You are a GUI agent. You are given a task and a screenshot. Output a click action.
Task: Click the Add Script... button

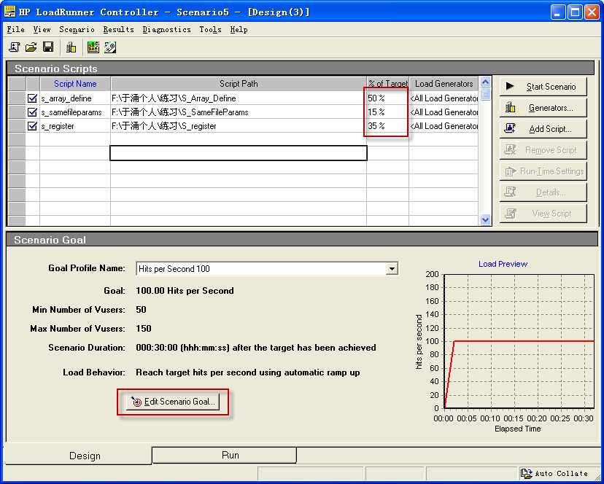coord(543,129)
